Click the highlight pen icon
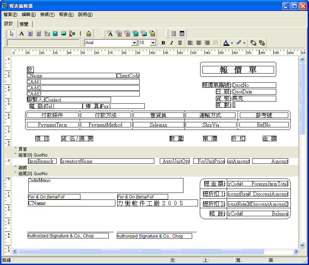309x265 pixels. 239,43
